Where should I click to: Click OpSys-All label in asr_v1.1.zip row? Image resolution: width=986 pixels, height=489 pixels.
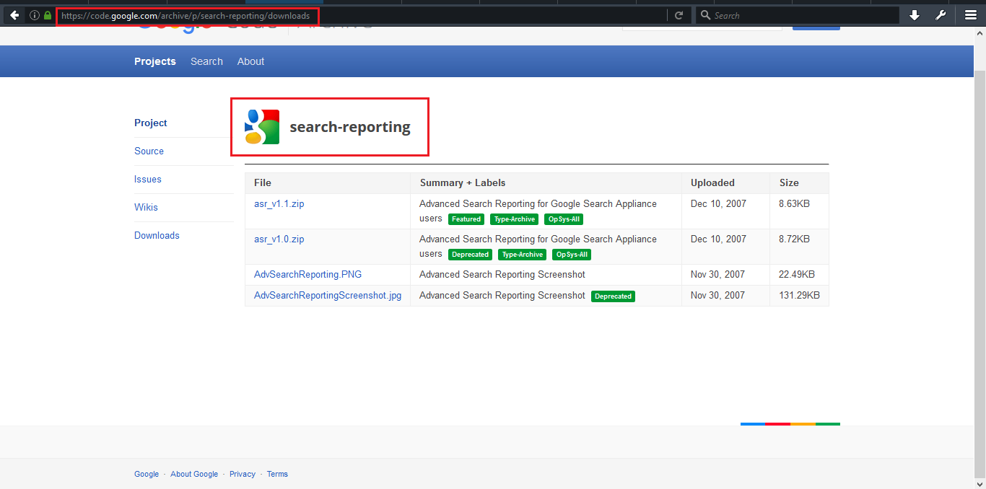coord(564,219)
